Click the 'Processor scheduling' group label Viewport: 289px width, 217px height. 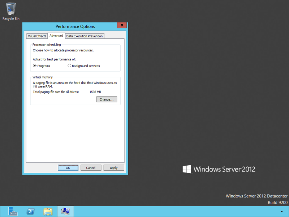pos(47,44)
